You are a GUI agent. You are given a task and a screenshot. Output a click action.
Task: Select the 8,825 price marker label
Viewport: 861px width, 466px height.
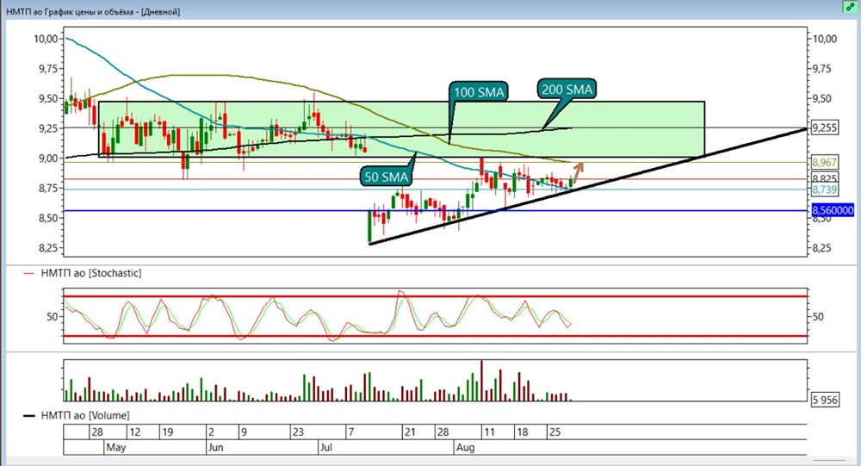(824, 178)
